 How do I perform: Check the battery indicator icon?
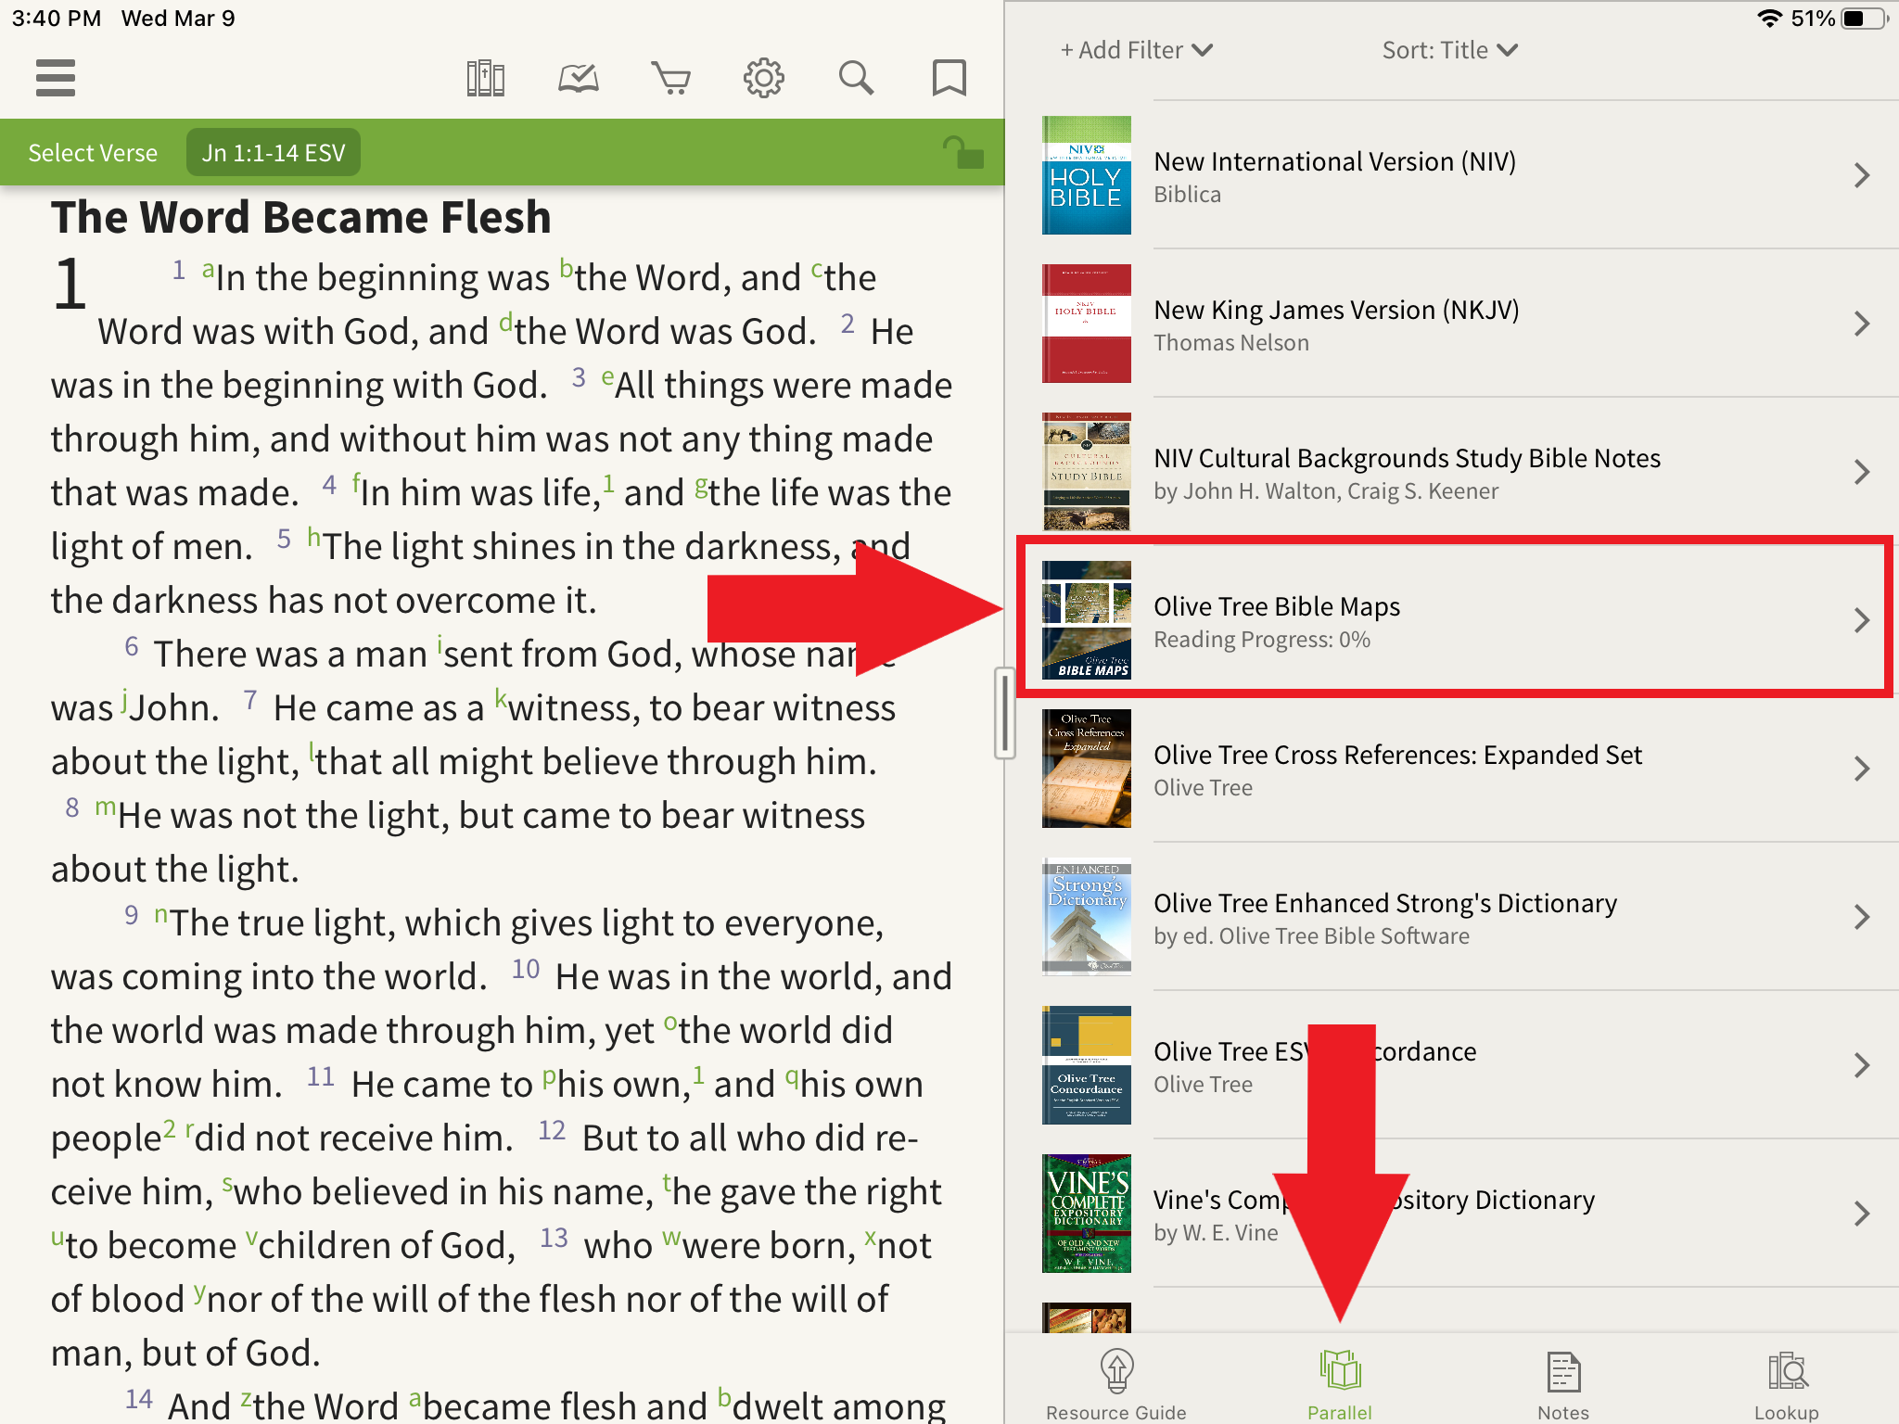[1865, 19]
